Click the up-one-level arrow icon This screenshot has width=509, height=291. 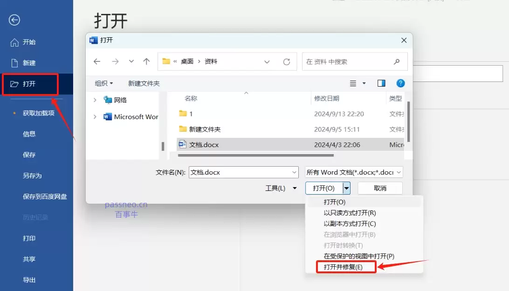pyautogui.click(x=147, y=61)
